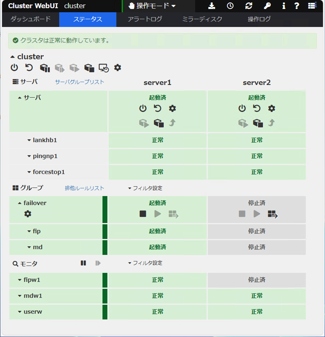Stop the failover group on server1

click(143, 214)
